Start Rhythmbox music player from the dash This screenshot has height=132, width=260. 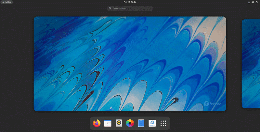(x=119, y=123)
